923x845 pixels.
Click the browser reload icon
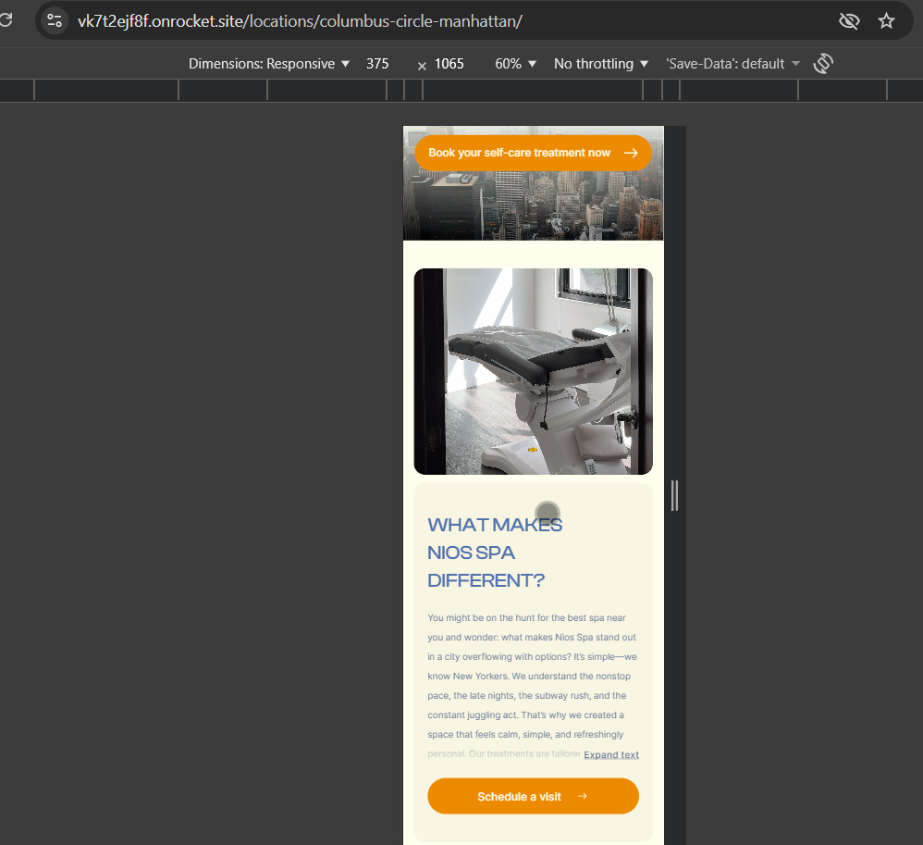6,20
